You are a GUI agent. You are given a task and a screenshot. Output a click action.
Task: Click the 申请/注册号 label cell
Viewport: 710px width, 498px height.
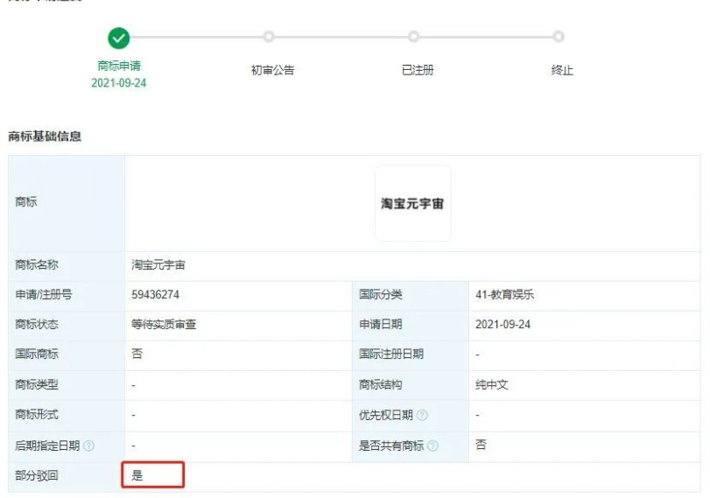67,296
